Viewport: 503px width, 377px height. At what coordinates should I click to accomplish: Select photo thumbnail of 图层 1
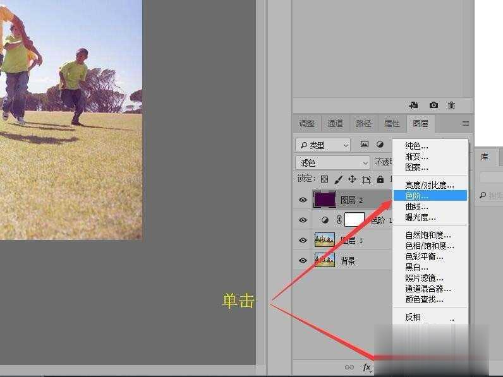[325, 240]
